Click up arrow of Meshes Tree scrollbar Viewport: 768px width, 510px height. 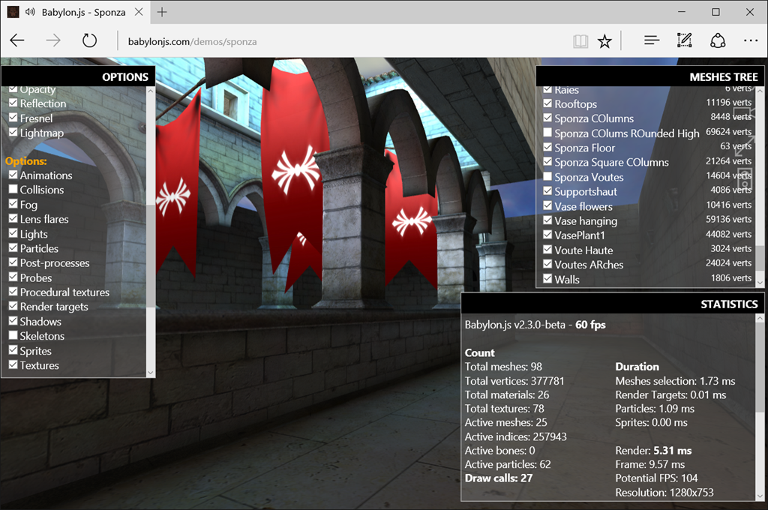tap(760, 91)
